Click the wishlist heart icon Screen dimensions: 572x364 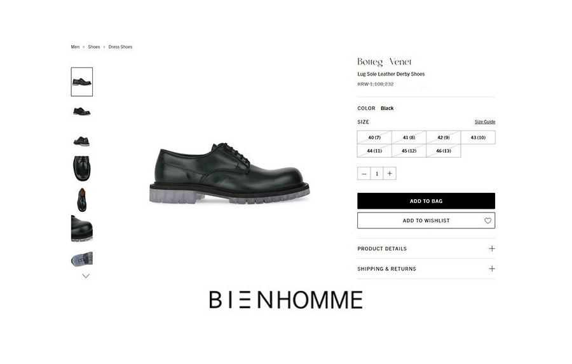pyautogui.click(x=487, y=221)
